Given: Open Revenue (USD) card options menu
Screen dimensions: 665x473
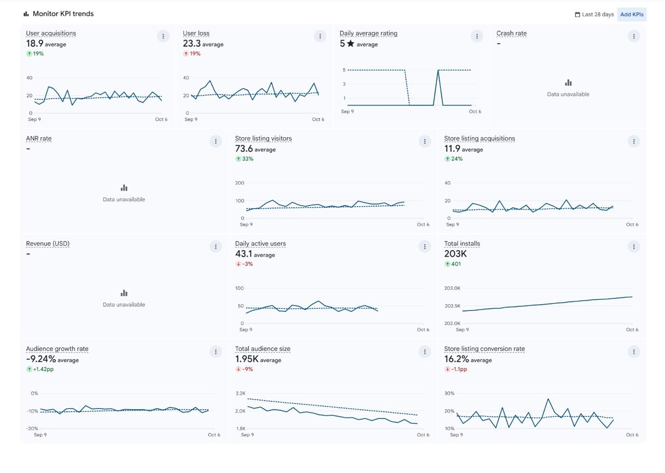Looking at the screenshot, I should point(216,247).
